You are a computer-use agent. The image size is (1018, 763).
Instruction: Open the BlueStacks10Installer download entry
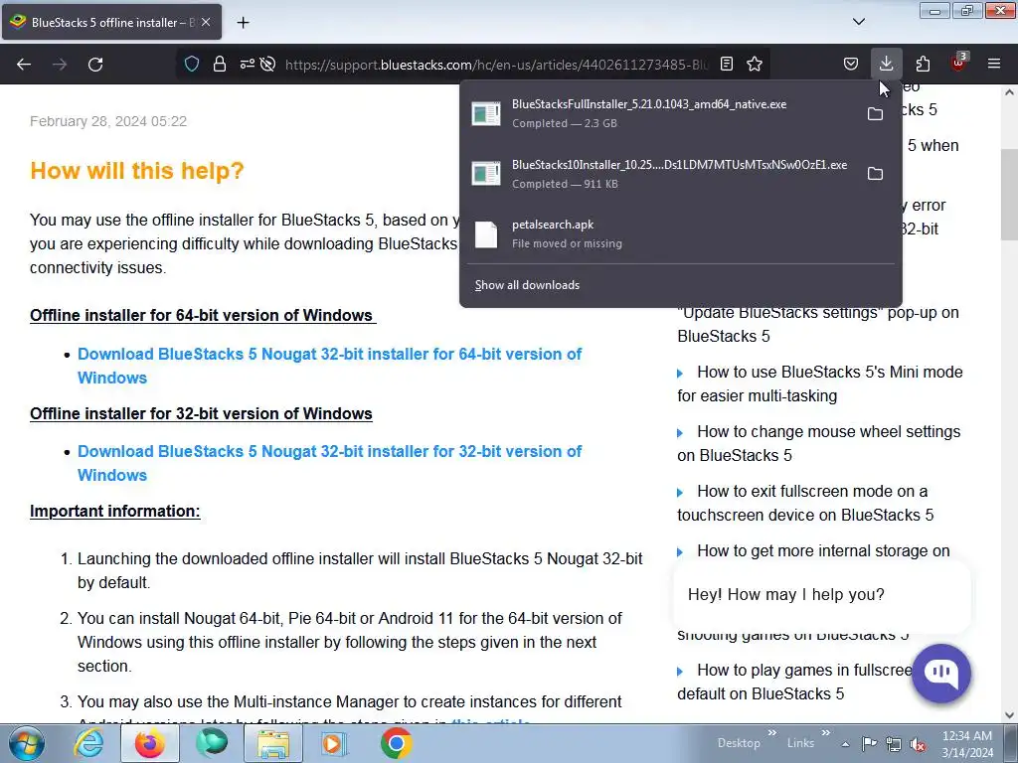click(x=660, y=174)
